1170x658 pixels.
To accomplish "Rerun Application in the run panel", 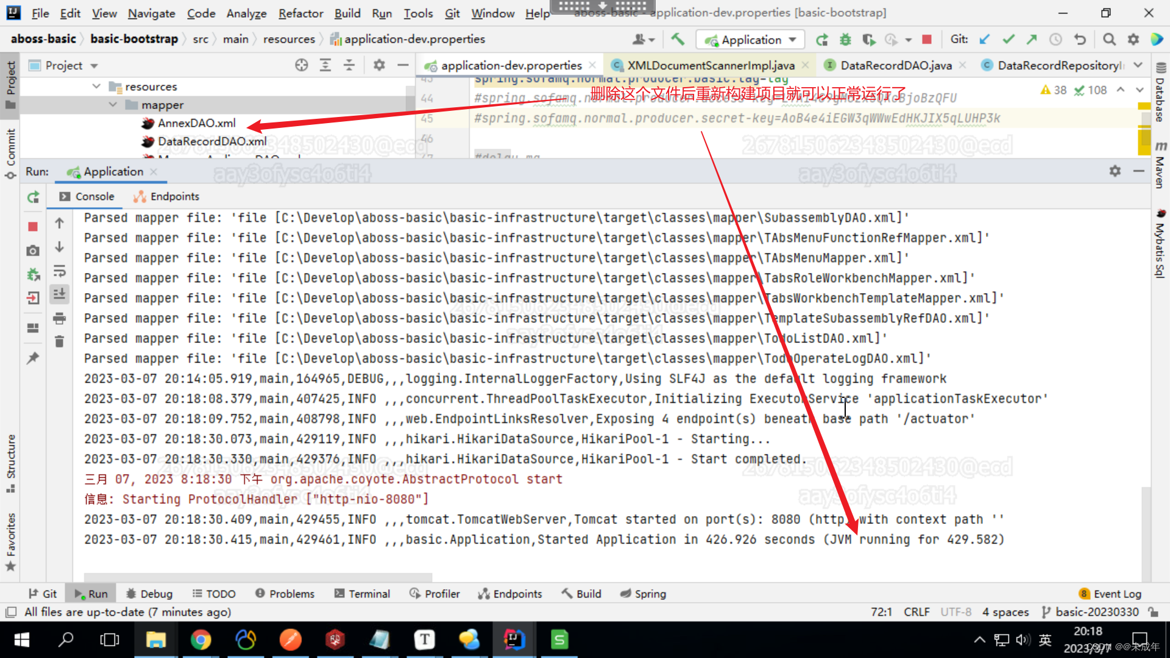I will 33,197.
